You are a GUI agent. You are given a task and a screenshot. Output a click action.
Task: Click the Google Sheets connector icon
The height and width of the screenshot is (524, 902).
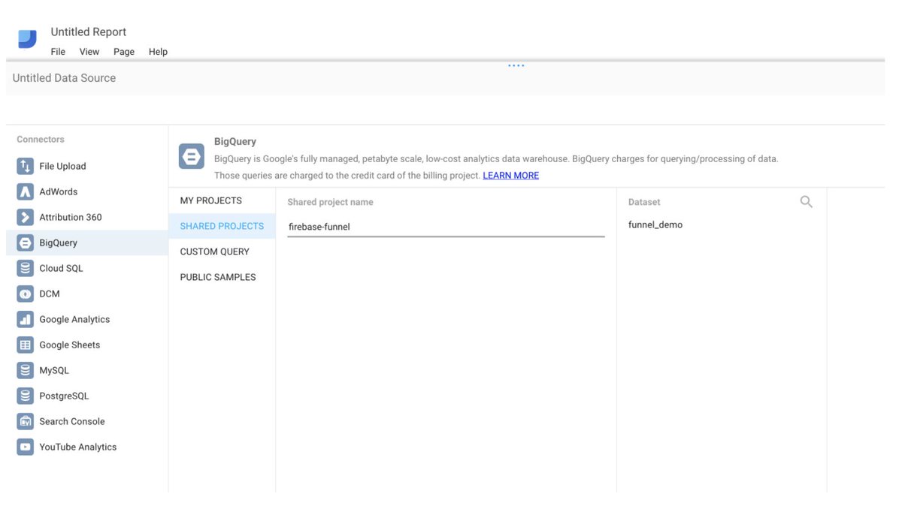pos(26,345)
